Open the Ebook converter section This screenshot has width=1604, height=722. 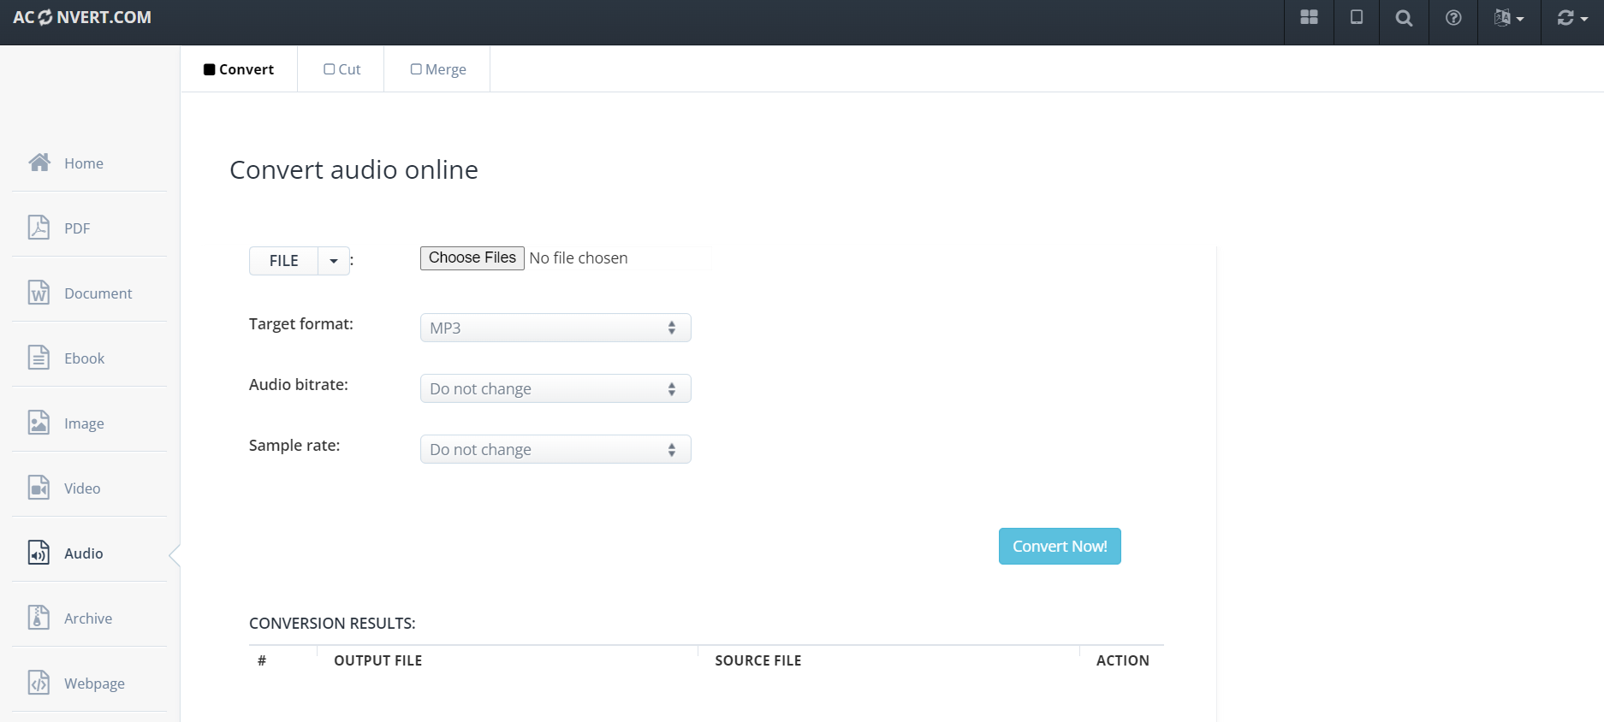84,358
